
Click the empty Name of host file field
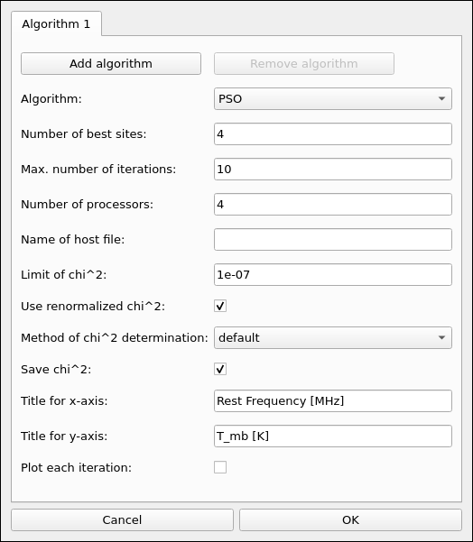[x=333, y=240]
